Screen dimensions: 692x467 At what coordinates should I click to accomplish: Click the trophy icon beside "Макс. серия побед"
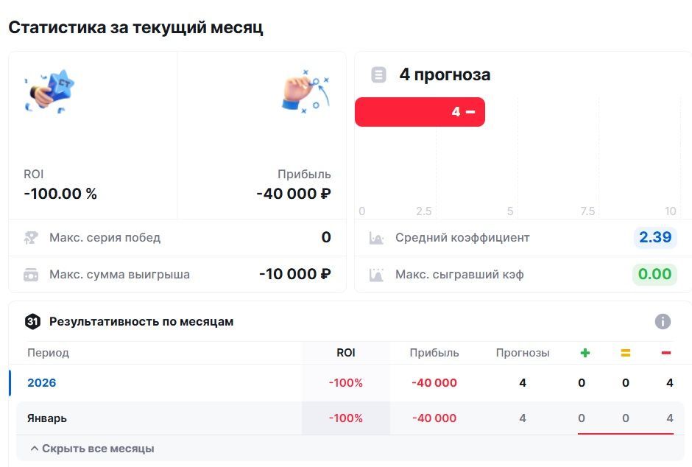tap(30, 237)
